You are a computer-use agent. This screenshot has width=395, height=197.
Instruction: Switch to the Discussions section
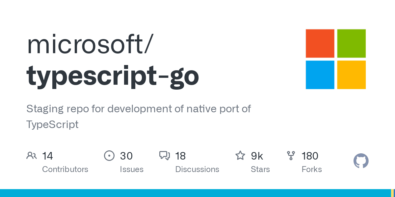coord(197,169)
